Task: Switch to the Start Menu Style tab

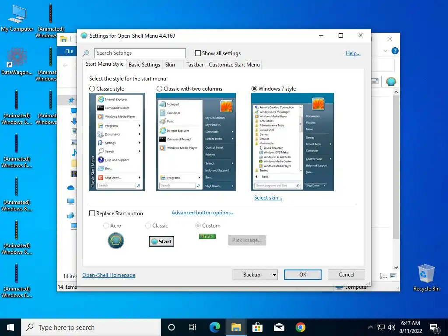Action: click(x=105, y=64)
